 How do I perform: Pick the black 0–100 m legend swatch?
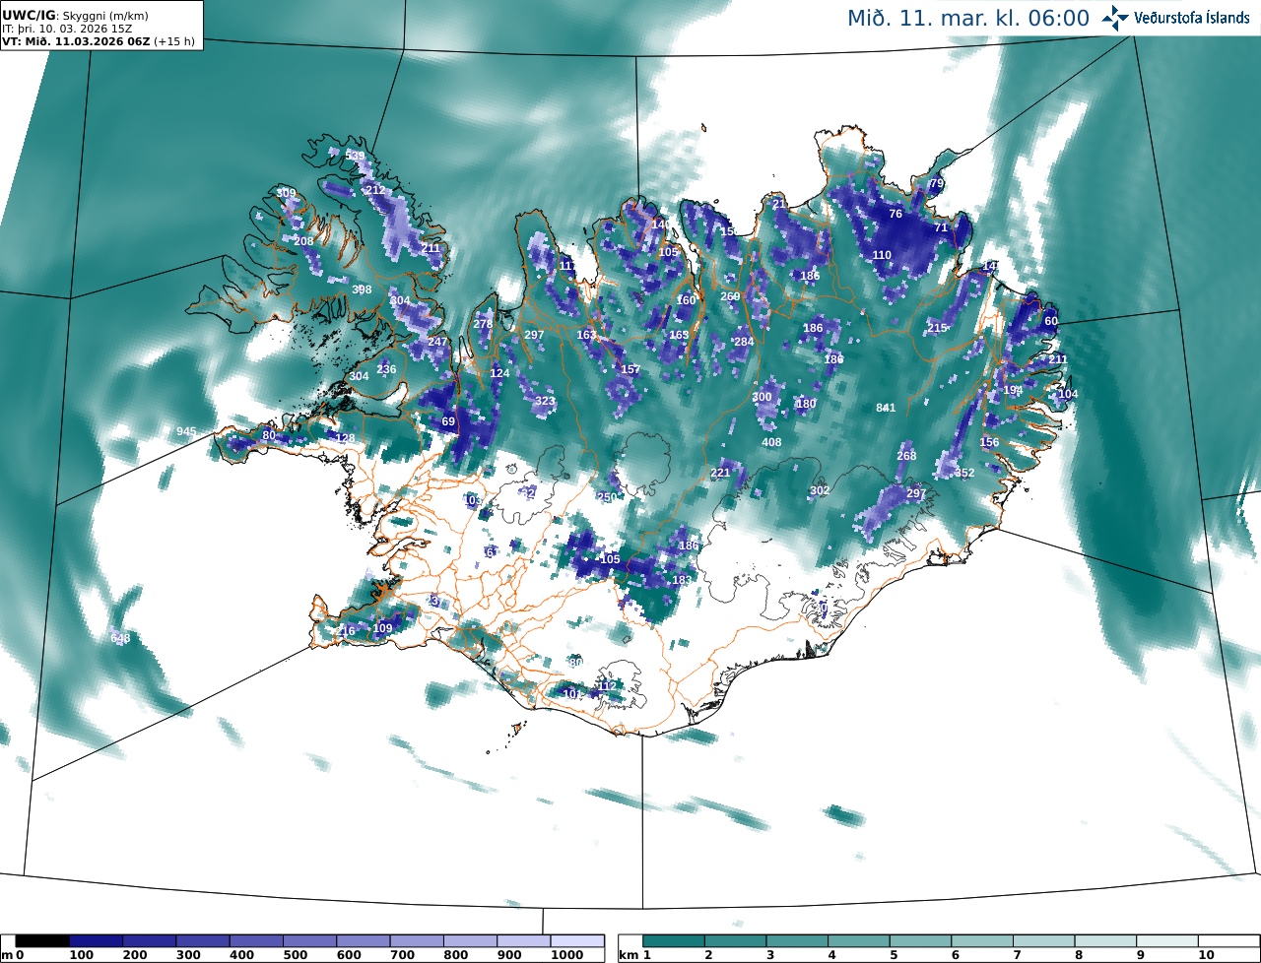pyautogui.click(x=41, y=941)
